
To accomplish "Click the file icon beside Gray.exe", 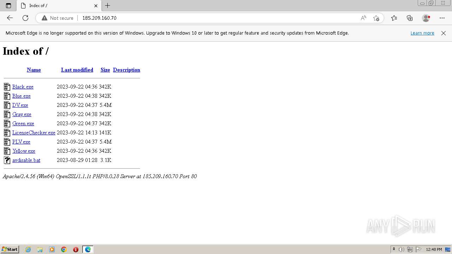I will tap(7, 114).
